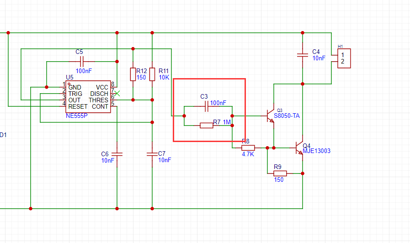Select capacitor C4 symbol
This screenshot has height=243, width=410.
pyautogui.click(x=303, y=55)
